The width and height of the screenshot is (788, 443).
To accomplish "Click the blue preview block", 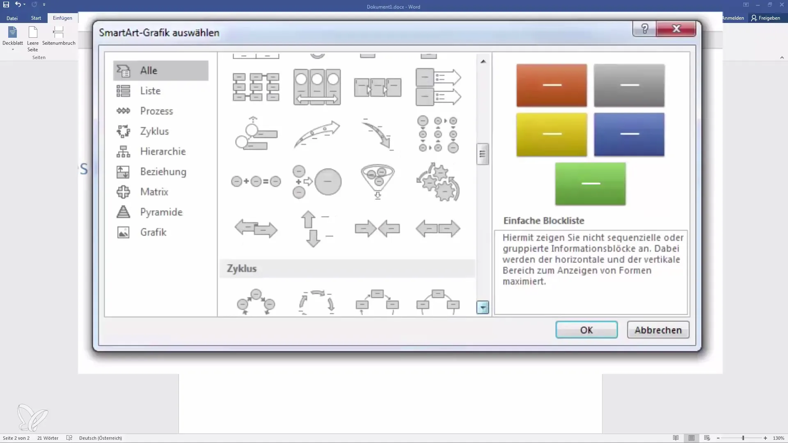I will [x=629, y=135].
